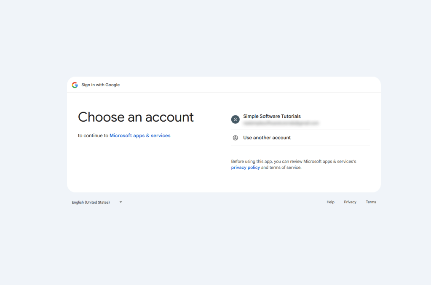Click the "Sign in with Google" header text
Viewport: 431px width, 285px height.
(101, 85)
